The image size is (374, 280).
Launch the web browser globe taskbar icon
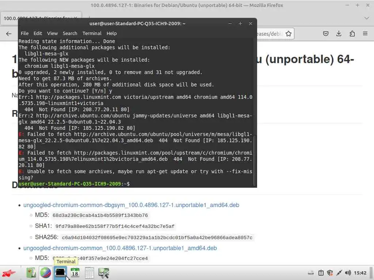click(45, 273)
